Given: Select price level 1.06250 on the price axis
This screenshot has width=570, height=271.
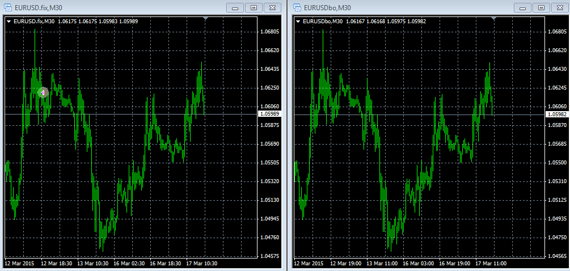Looking at the screenshot, I should 270,88.
